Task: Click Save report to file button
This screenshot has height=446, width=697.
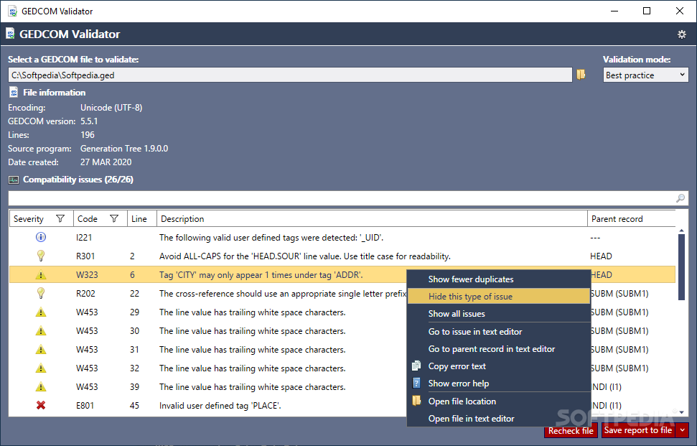Action: [638, 430]
